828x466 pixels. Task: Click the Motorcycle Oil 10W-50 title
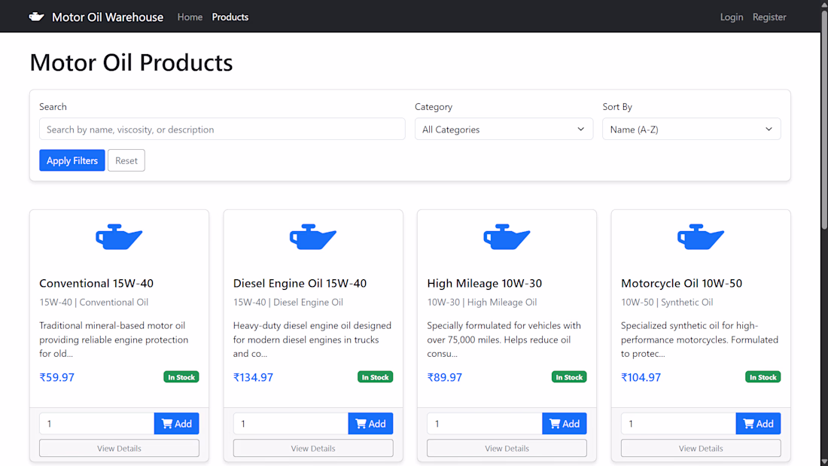tap(681, 283)
